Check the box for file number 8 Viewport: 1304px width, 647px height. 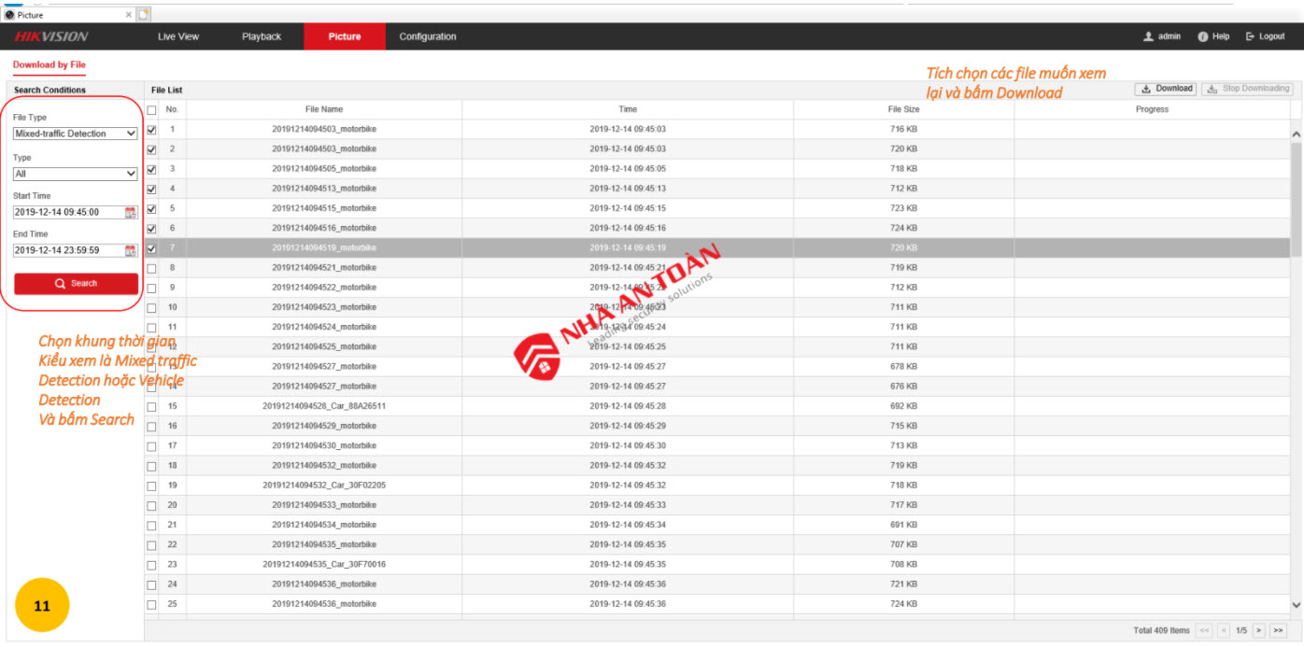pos(151,268)
